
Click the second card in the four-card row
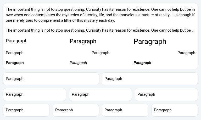pyautogui.click(x=76, y=110)
